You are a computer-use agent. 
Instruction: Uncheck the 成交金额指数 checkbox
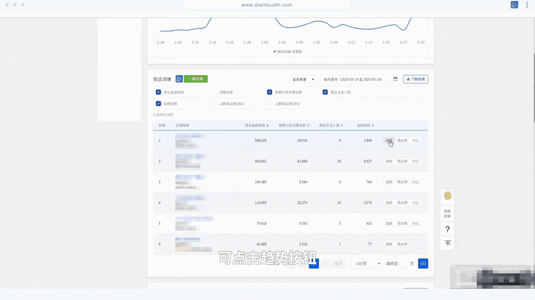159,92
